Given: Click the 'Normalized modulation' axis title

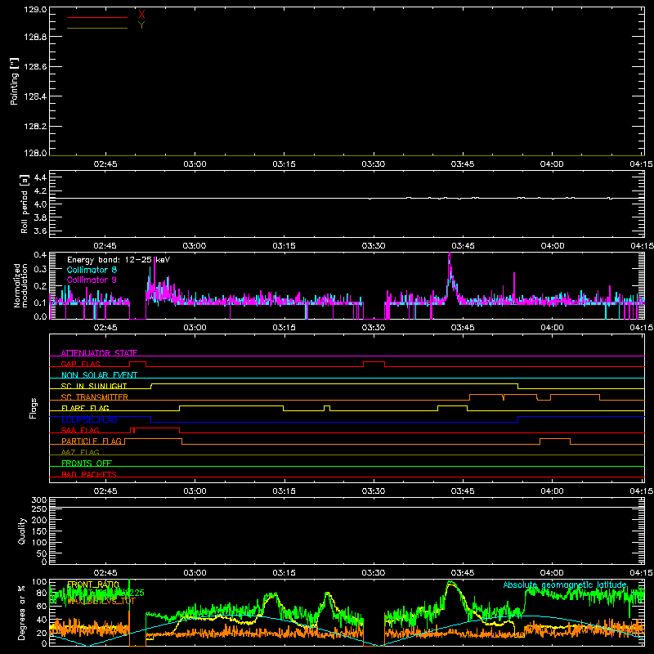Looking at the screenshot, I should [21, 285].
